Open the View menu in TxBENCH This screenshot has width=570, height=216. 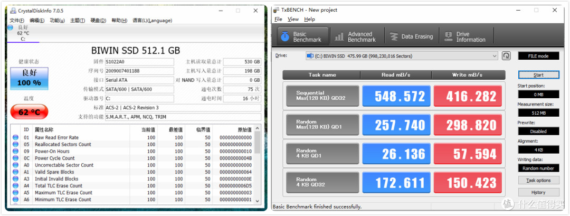[x=293, y=19]
